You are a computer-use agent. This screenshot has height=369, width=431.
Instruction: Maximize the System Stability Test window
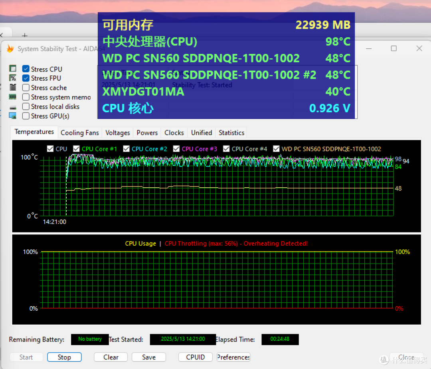[393, 49]
